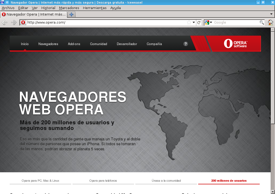Open a new tab with the plus icon
The width and height of the screenshot is (275, 194).
point(71,14)
